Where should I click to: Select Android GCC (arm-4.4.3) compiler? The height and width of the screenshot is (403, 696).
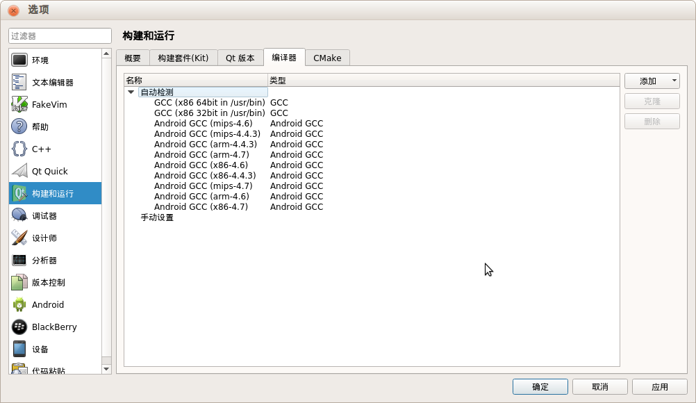pos(206,145)
